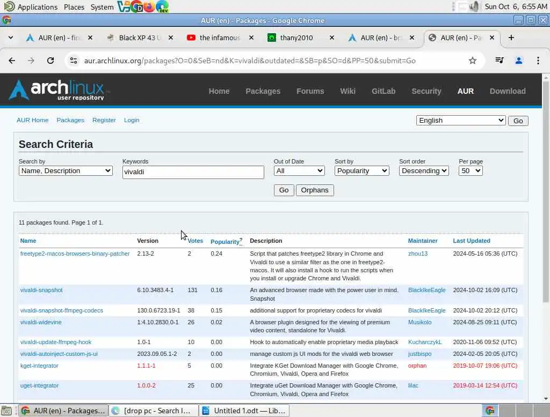
Task: Open the Security nav link
Action: 426,91
